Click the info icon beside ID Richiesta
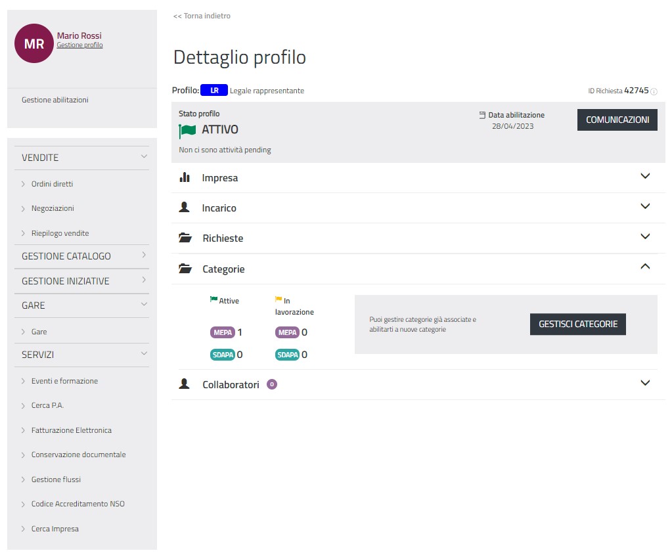The image size is (672, 557). 654,91
